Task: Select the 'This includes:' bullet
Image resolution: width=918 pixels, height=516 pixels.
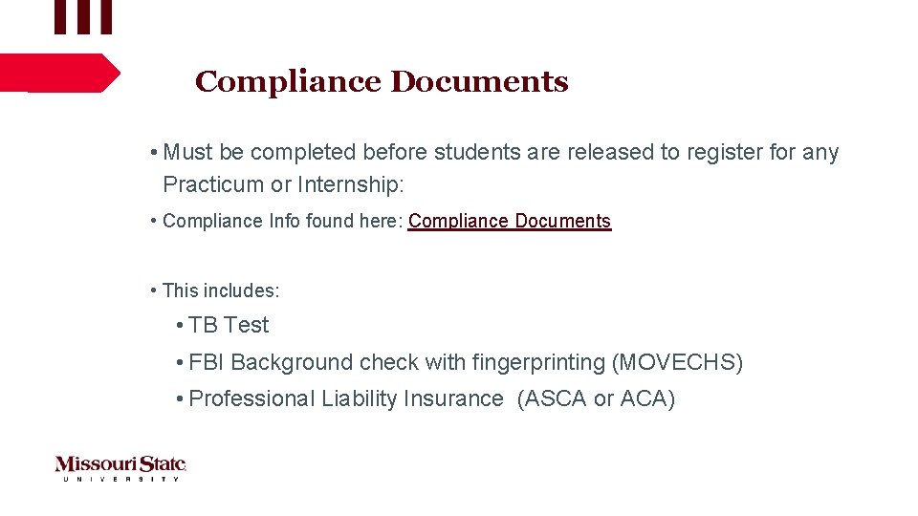Action: (220, 290)
